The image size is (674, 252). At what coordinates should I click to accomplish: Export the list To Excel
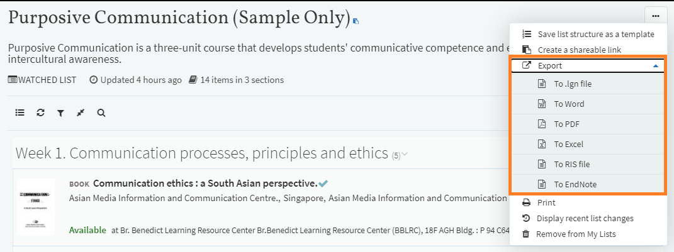pos(568,145)
